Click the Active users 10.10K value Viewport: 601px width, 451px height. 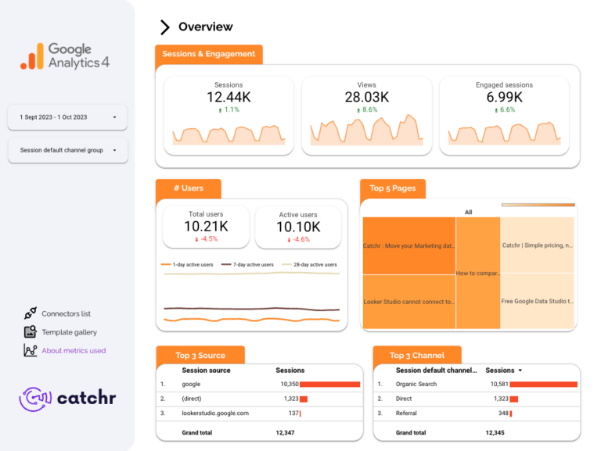click(x=298, y=227)
